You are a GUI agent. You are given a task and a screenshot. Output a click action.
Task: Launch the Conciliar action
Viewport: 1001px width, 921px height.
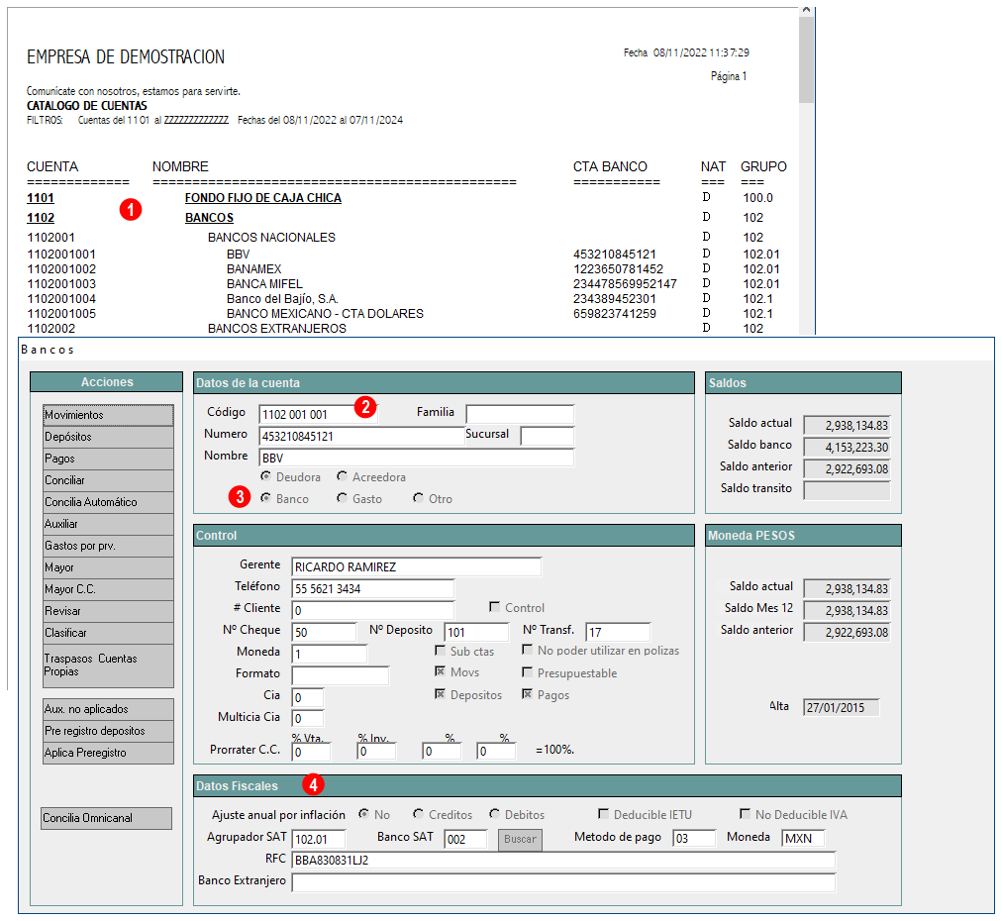[108, 480]
